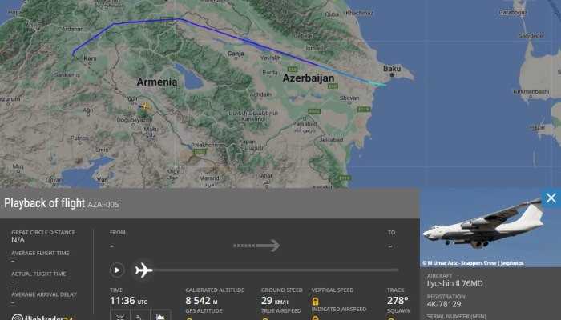Start playback of flight AZAF005
561x320 pixels.
pos(117,270)
